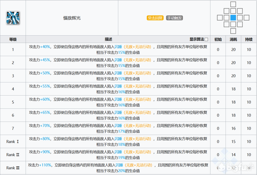Click the 初始 column header

(x=218, y=39)
